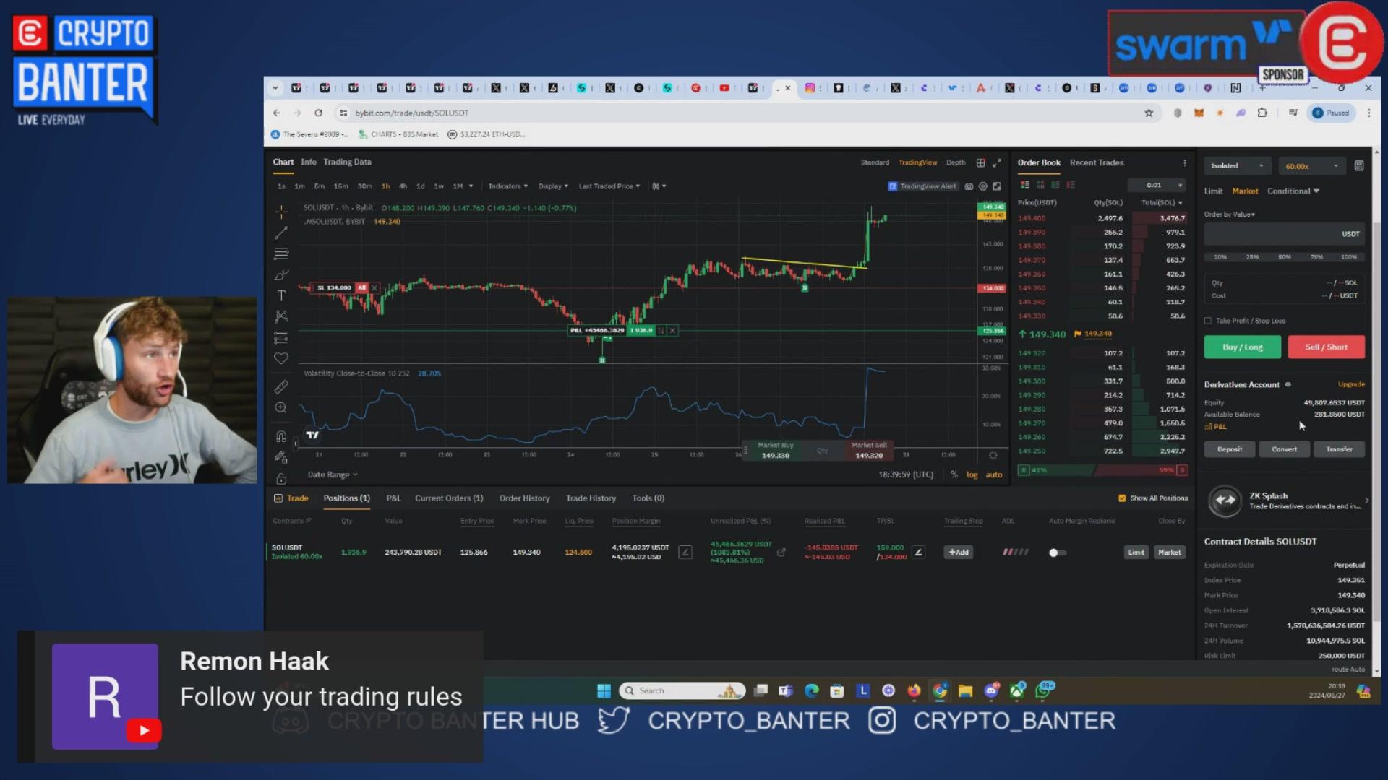1388x780 pixels.
Task: Set order size to 50% on slider
Action: pyautogui.click(x=1284, y=257)
